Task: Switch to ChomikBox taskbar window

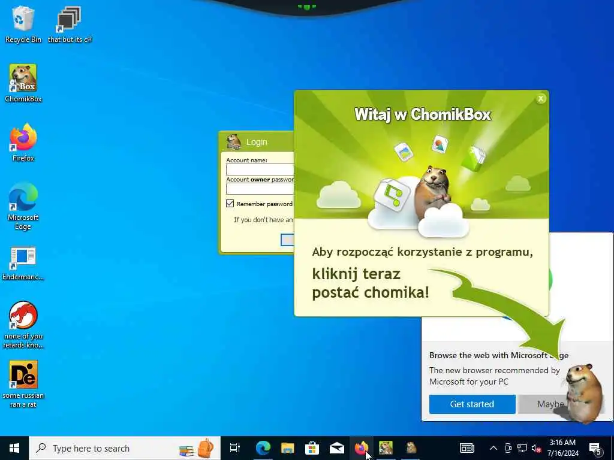Action: (386, 448)
